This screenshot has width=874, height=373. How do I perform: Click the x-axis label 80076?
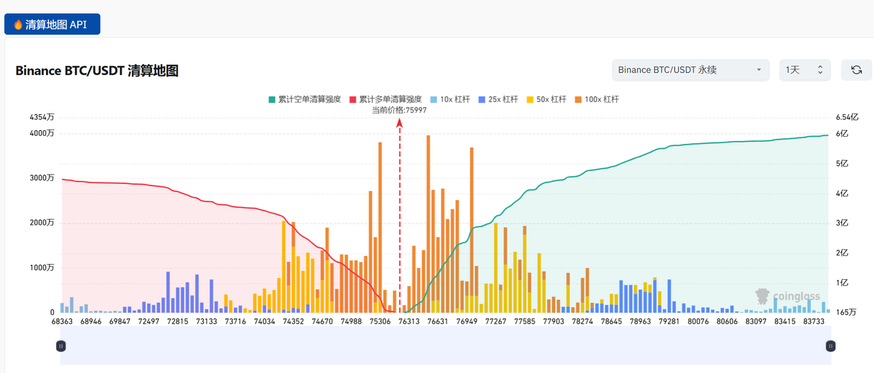click(698, 321)
